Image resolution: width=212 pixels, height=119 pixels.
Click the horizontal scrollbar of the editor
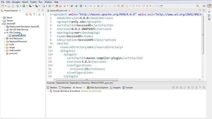[87, 80]
